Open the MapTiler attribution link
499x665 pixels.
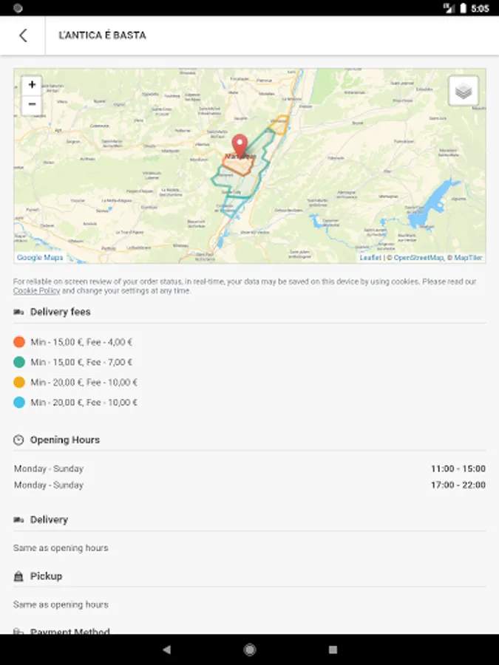click(468, 257)
